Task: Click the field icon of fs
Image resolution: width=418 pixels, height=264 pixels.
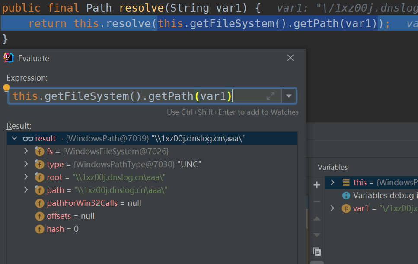Action: tap(39, 152)
